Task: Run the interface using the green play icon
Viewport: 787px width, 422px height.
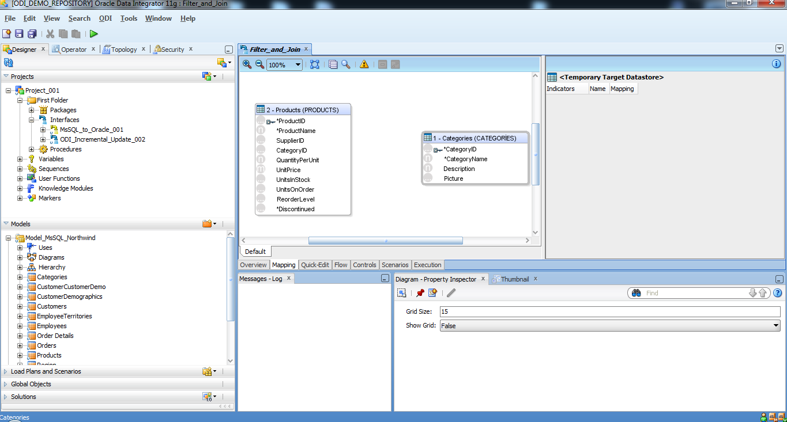Action: [93, 33]
